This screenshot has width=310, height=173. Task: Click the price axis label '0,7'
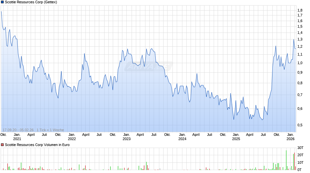[300, 95]
